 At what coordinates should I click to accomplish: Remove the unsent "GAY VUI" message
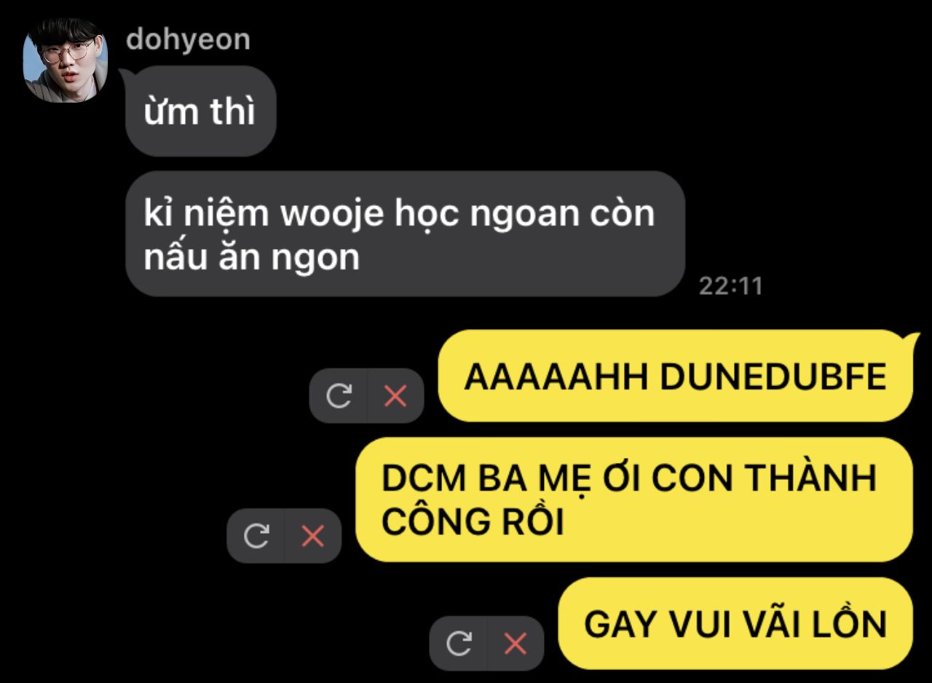tap(516, 643)
